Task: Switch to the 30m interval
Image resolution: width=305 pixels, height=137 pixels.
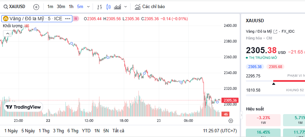Action: click(x=61, y=7)
